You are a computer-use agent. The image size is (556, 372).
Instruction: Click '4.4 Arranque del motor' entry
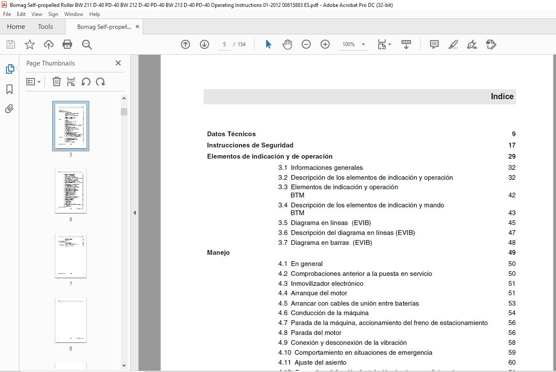point(313,293)
